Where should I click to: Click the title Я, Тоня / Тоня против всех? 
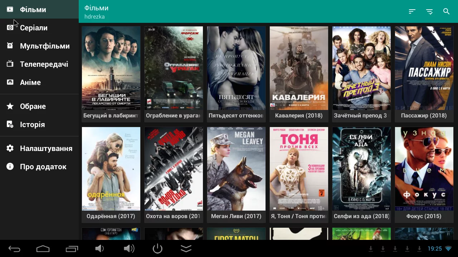coord(299,216)
